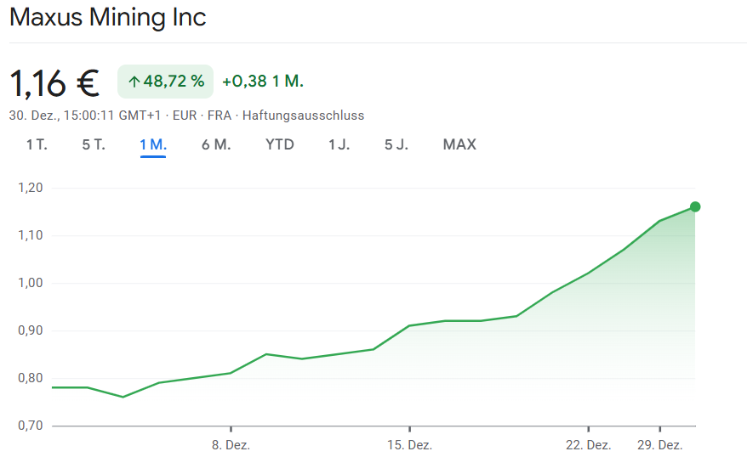
Task: Click the 29. Dez. date axis label
Action: pos(660,445)
